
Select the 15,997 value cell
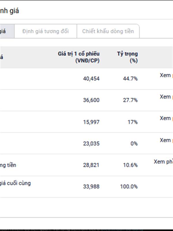pos(91,122)
